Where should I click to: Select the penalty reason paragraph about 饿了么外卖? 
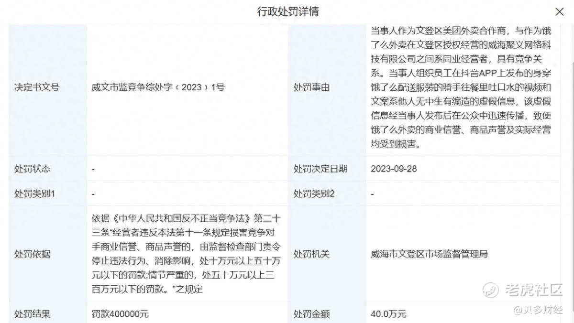tap(461, 87)
